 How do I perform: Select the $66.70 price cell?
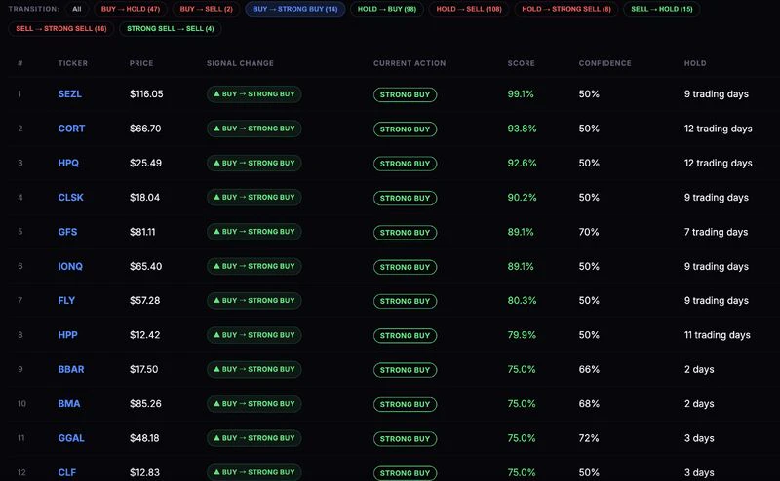pyautogui.click(x=145, y=129)
